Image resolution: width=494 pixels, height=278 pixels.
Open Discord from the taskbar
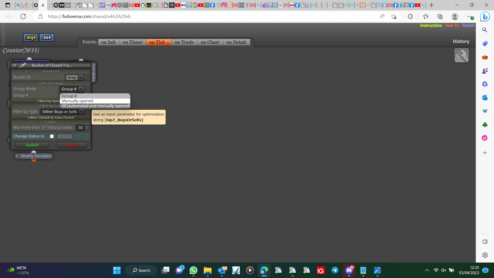click(349, 270)
